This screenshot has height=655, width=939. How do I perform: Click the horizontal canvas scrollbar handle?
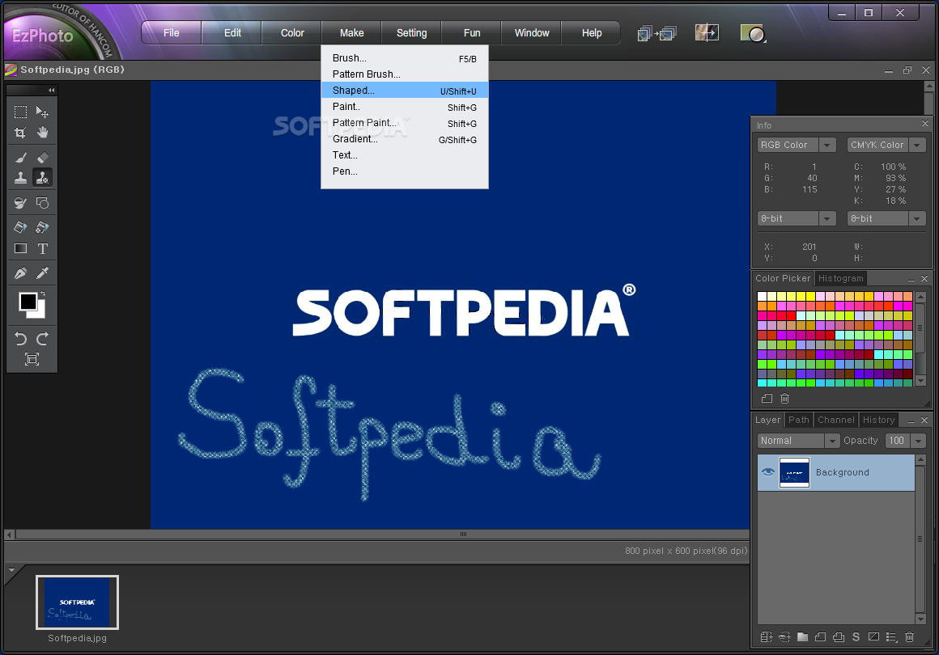pyautogui.click(x=463, y=535)
